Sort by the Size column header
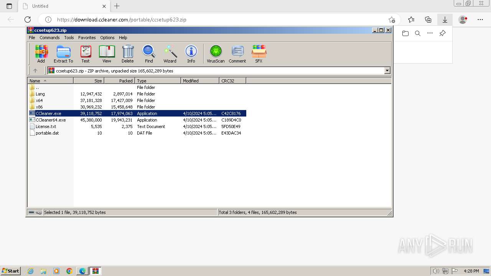 click(x=89, y=80)
